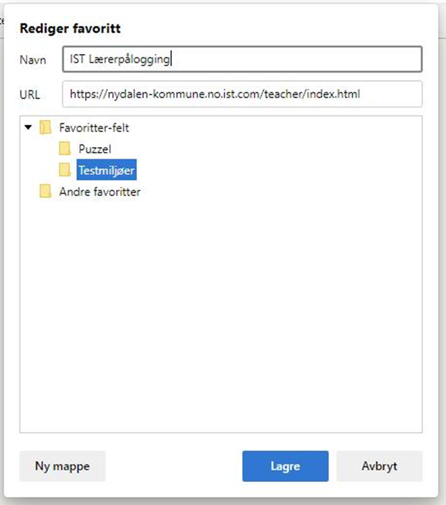Viewport: 446px width, 505px height.
Task: Select the highlighted Testmiljøer label
Action: [x=106, y=170]
